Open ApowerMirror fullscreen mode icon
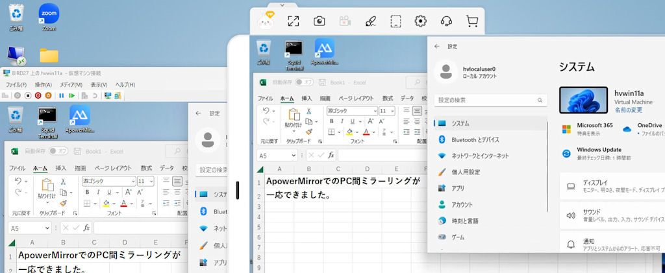665x273 pixels. pyautogui.click(x=293, y=21)
